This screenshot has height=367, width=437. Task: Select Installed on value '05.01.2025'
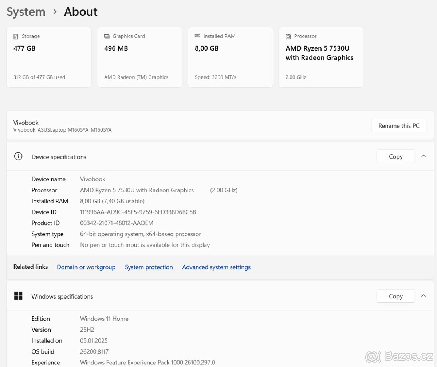[94, 340]
